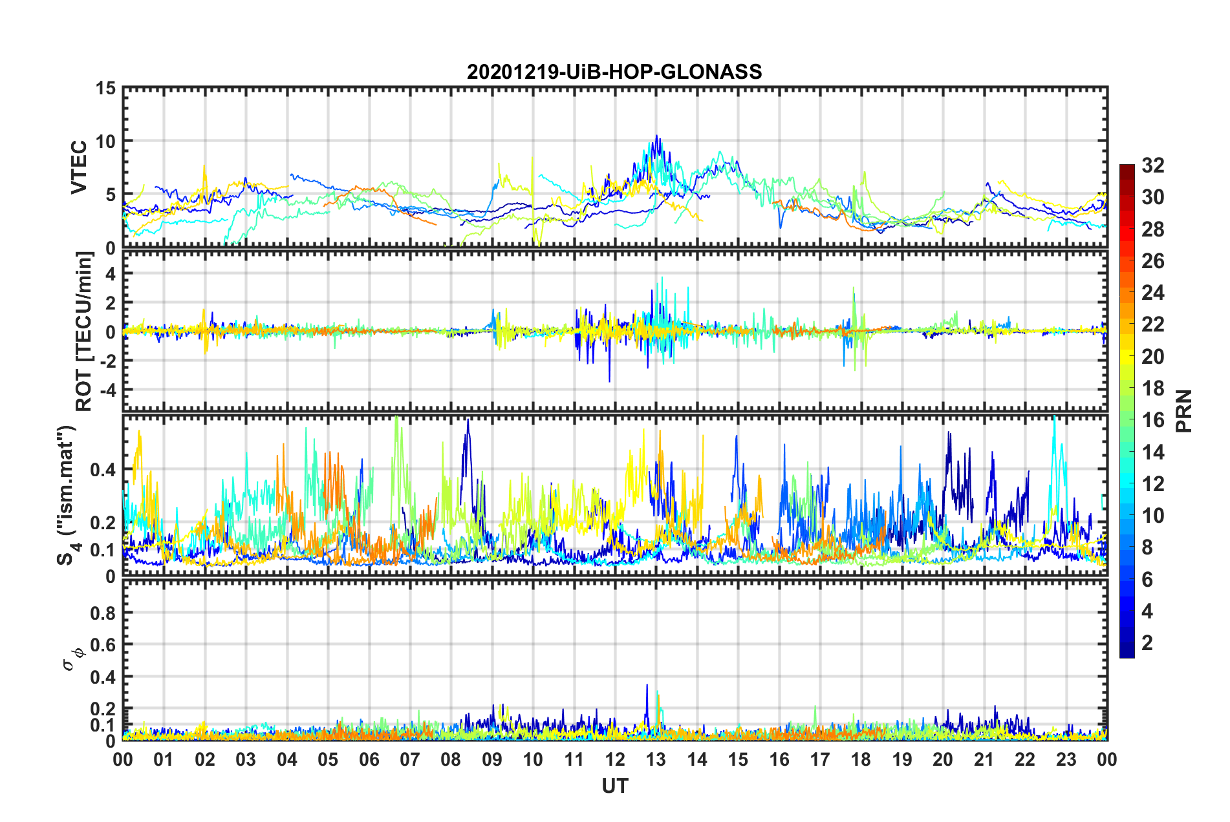Click x-axis tick label 09

pyautogui.click(x=492, y=759)
